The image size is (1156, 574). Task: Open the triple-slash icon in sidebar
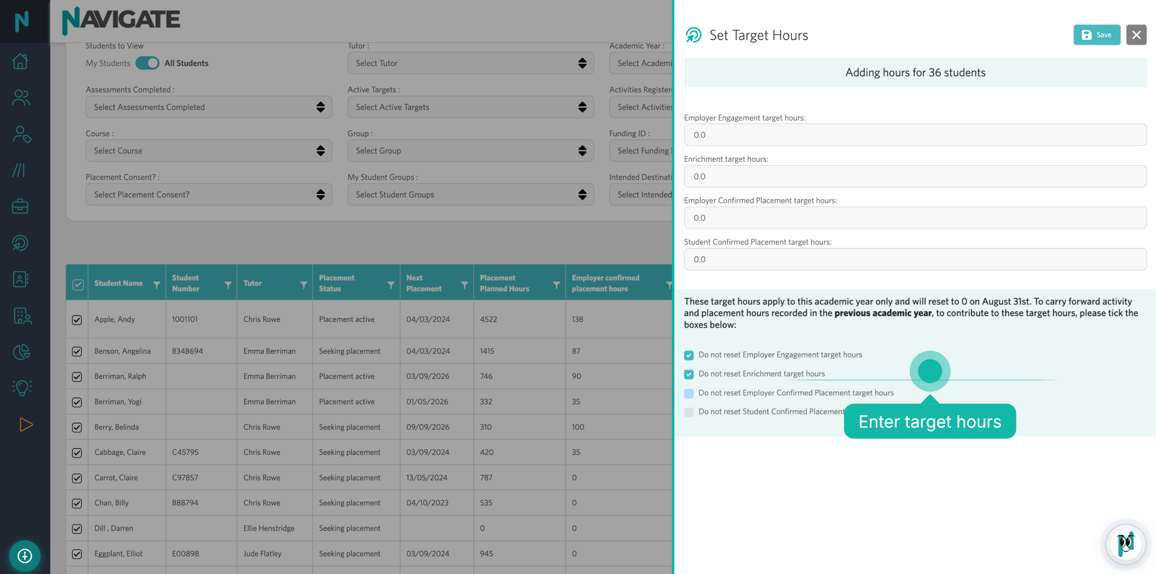[x=18, y=170]
